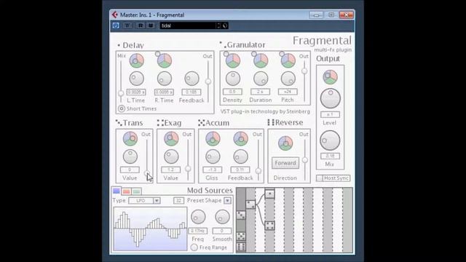
Task: Toggle the small circle above R.Time selector
Action: click(157, 54)
